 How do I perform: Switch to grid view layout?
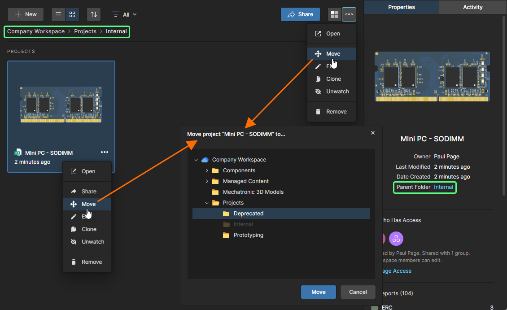pos(72,14)
